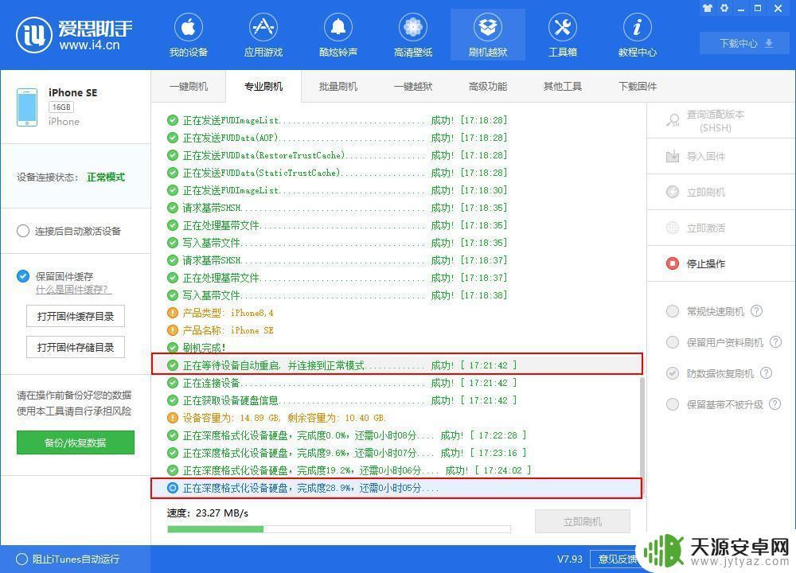Select log row 请求基带SHSH at 17:18:35
796x573 pixels.
click(337, 208)
